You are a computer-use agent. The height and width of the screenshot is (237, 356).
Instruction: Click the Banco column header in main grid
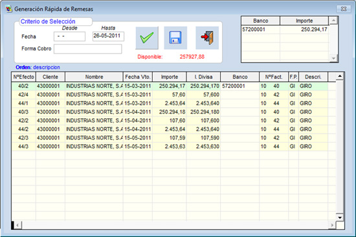[x=239, y=77]
